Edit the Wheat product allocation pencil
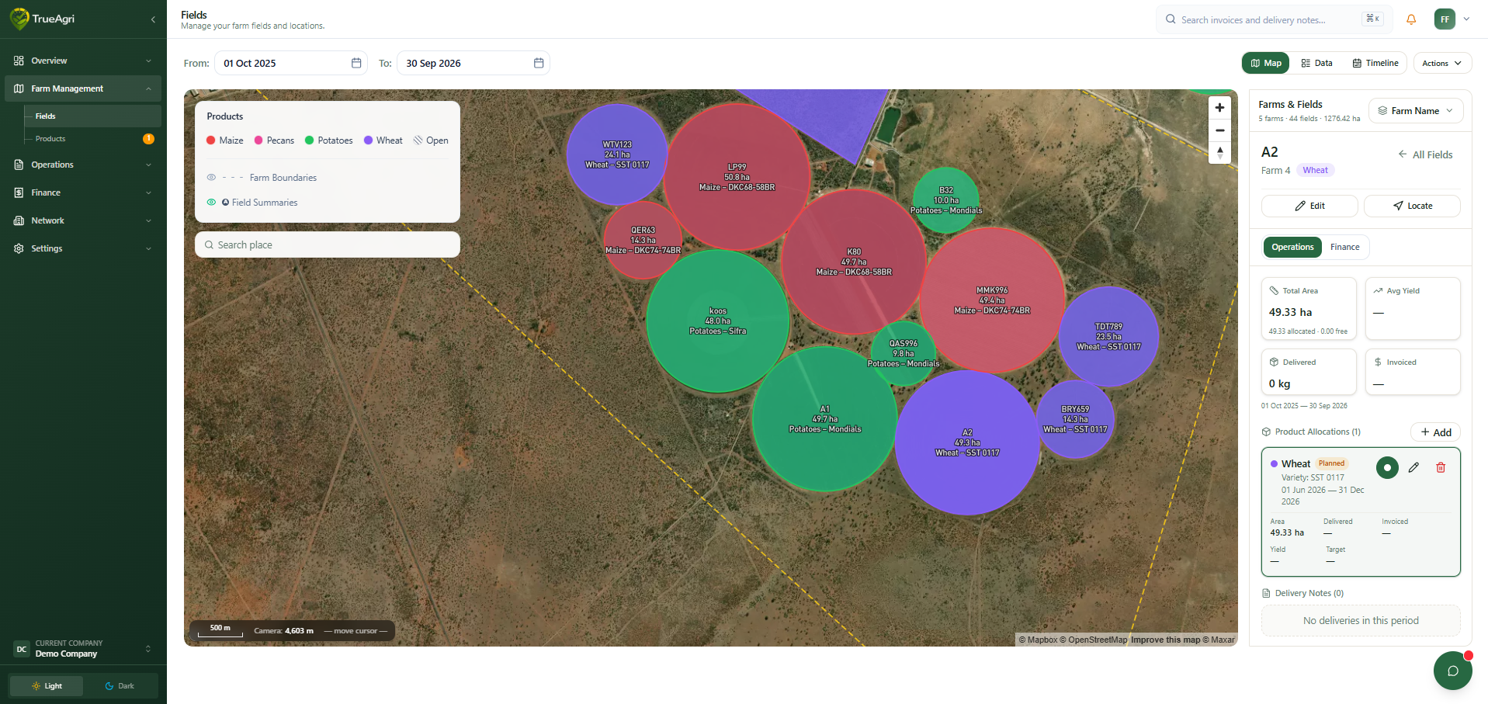 tap(1413, 467)
